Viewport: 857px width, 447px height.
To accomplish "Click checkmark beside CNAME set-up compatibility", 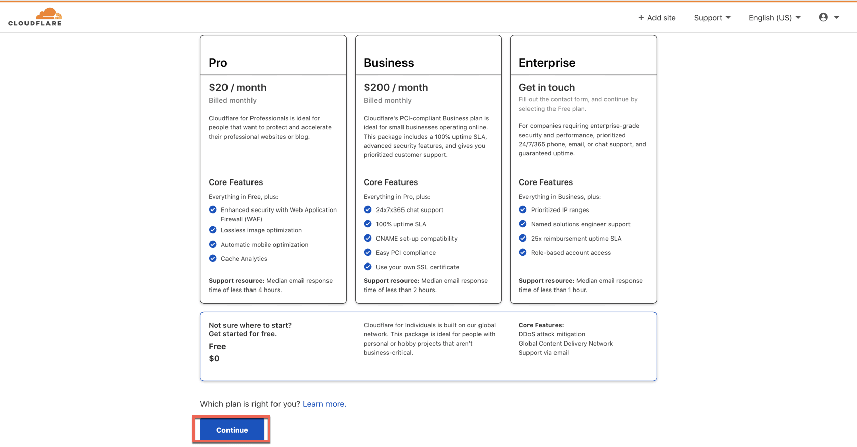I will [x=368, y=238].
